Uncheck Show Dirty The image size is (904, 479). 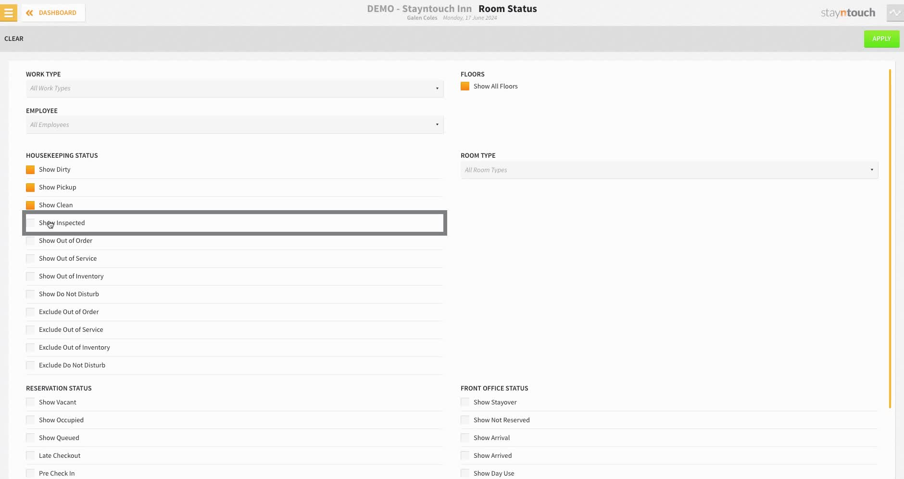30,169
